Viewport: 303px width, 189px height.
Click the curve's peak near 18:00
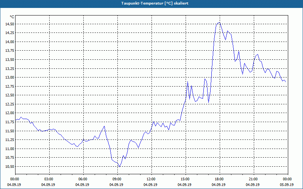click(x=220, y=22)
